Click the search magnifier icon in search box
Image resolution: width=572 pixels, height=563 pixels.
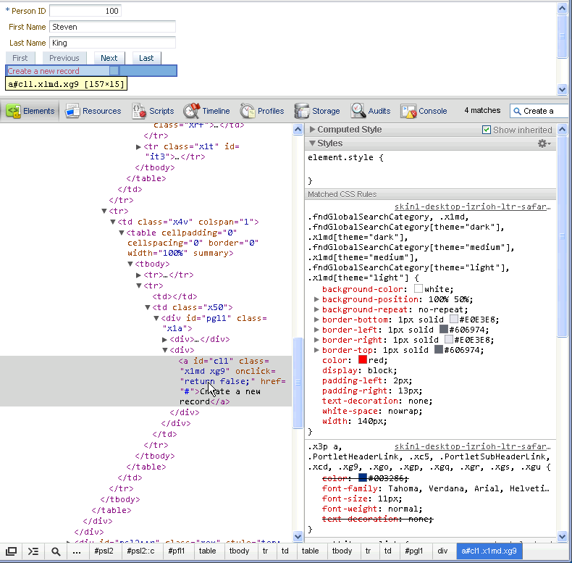(517, 111)
